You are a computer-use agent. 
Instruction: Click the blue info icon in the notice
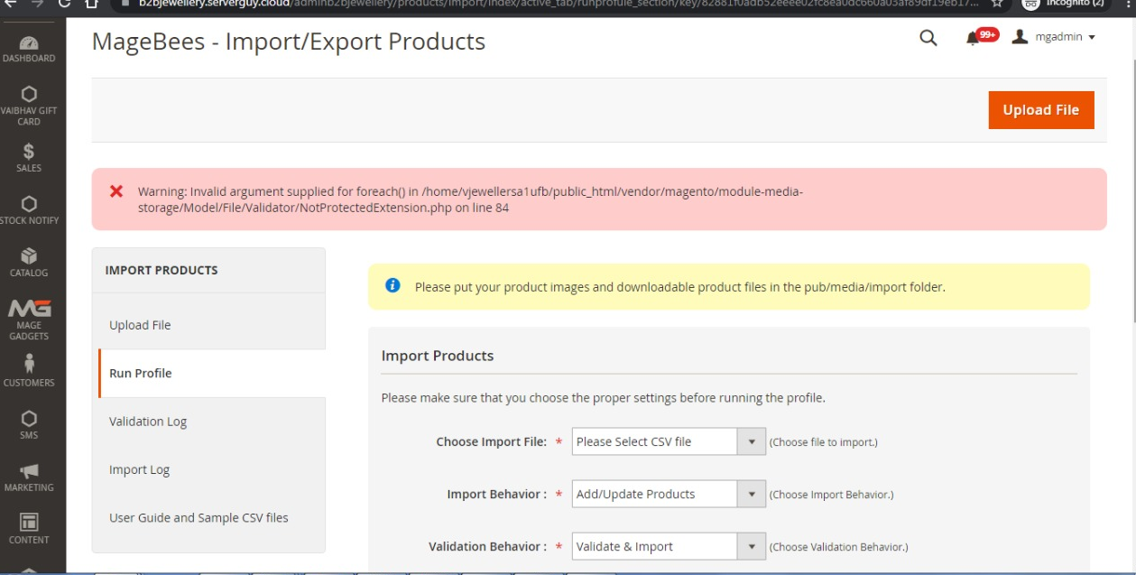tap(393, 285)
